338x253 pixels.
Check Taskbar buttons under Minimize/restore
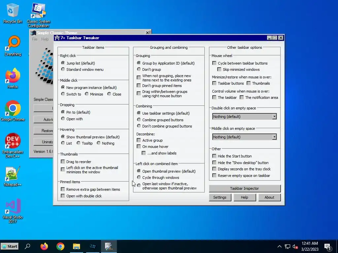[214, 83]
